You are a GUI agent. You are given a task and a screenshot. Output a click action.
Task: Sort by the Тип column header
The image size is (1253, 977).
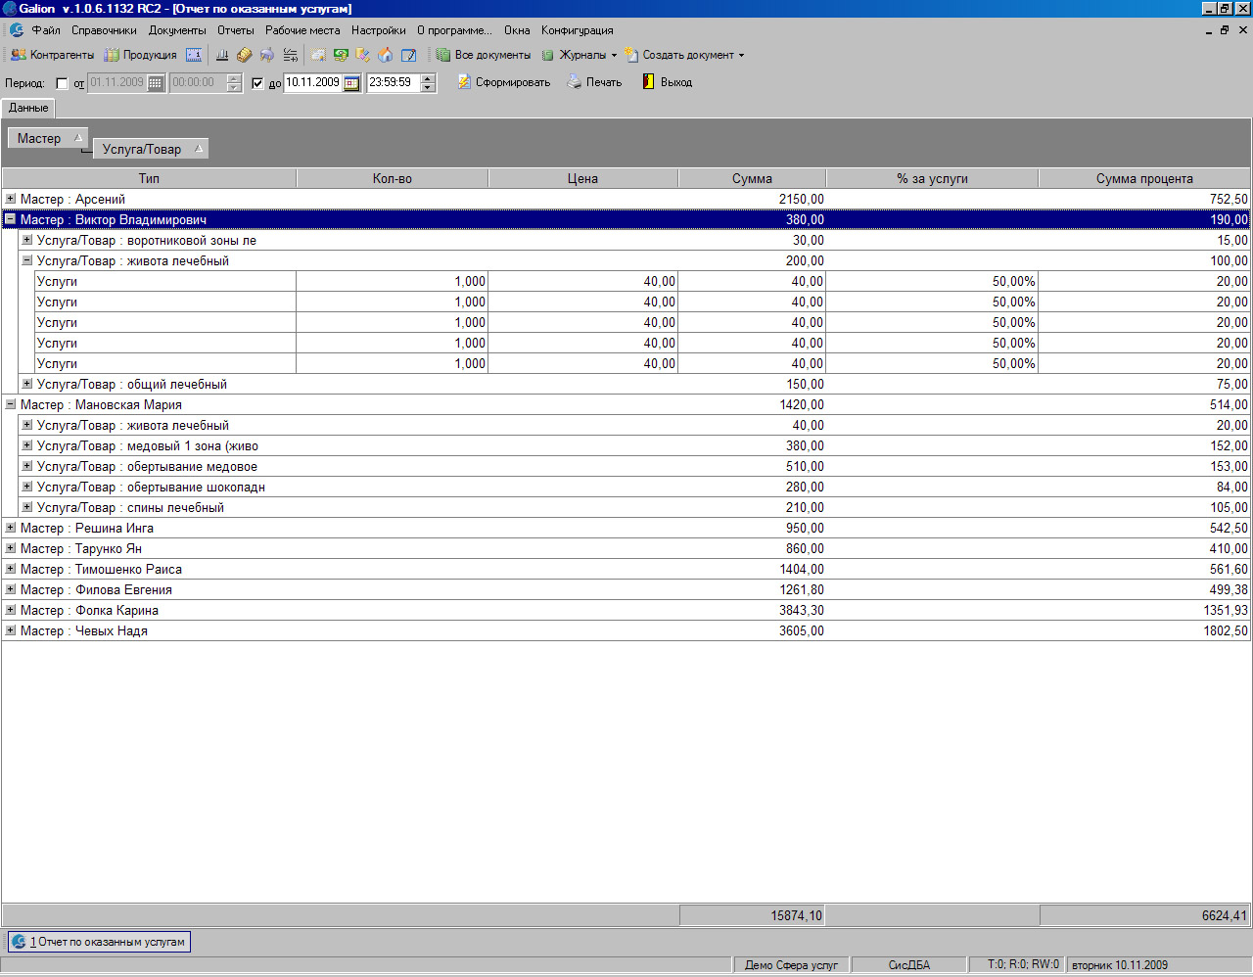click(149, 178)
